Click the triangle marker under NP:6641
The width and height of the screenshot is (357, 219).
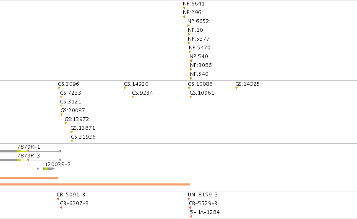[x=184, y=8]
